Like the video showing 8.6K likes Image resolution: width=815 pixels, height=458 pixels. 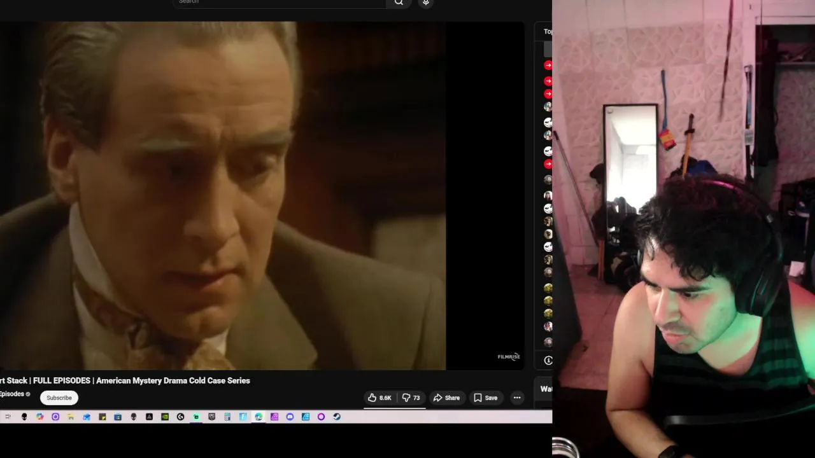379,398
